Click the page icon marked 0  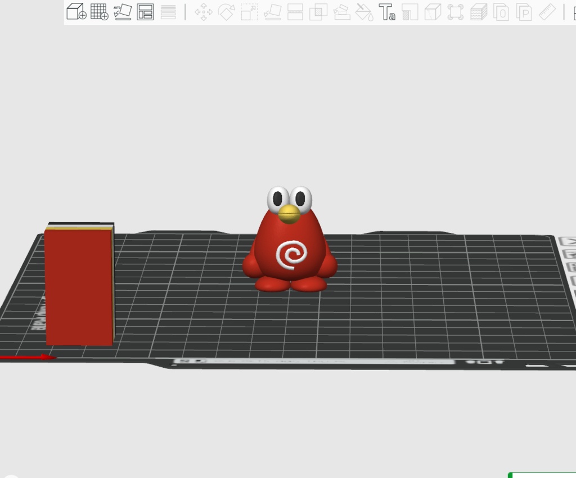pos(501,12)
